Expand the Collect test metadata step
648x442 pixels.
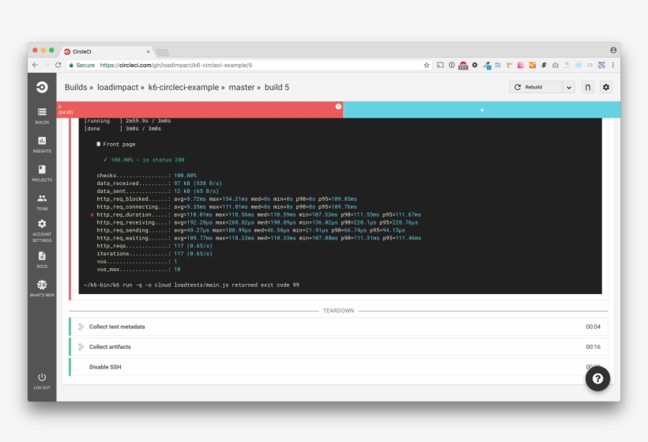pos(338,327)
